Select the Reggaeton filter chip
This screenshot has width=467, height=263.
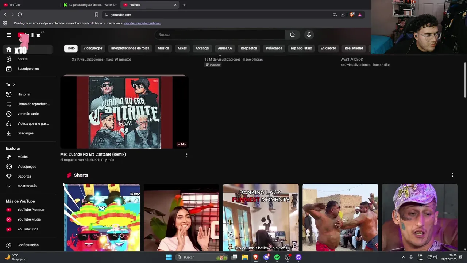(249, 48)
